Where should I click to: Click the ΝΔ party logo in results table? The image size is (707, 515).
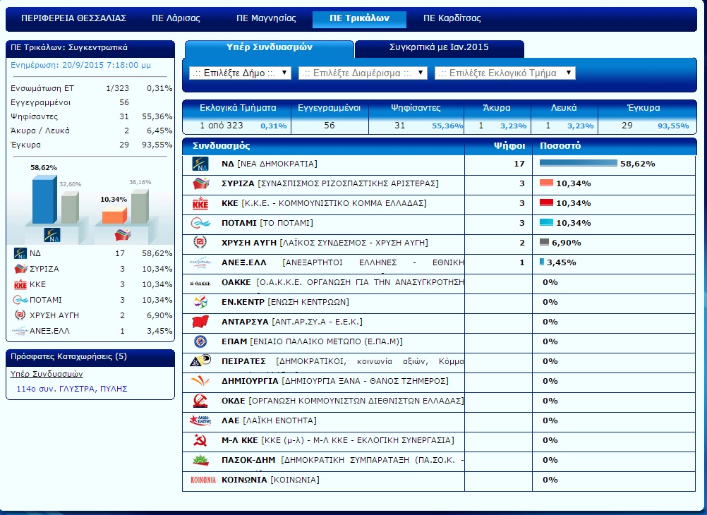pos(200,164)
